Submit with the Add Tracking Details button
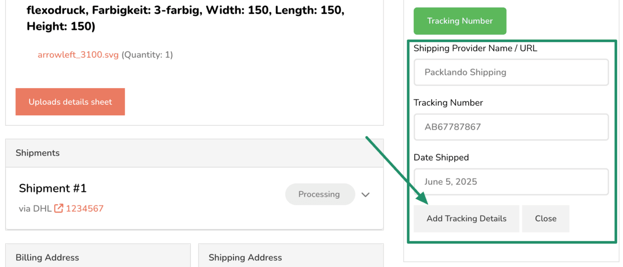 [467, 219]
